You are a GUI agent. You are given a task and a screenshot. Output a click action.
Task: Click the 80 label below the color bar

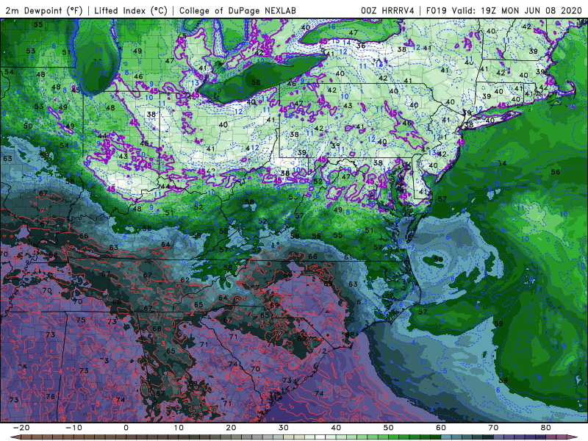point(546,428)
